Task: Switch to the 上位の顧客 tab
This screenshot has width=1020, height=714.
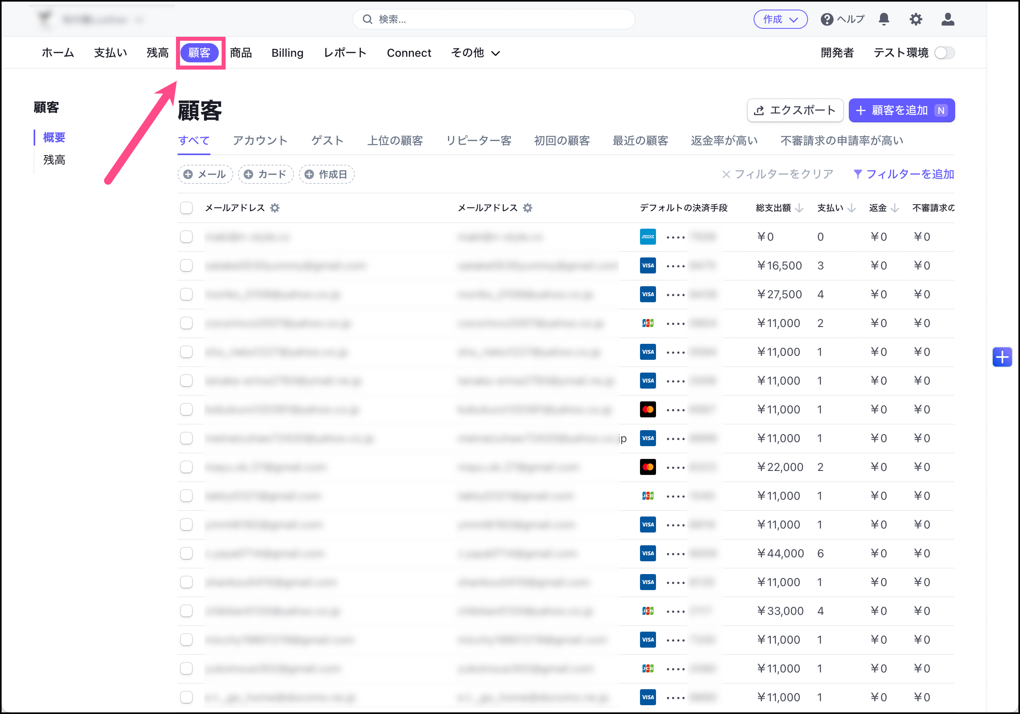Action: (394, 141)
